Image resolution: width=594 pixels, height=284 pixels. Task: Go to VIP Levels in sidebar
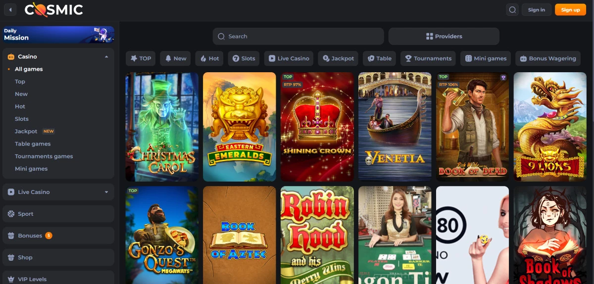point(32,279)
